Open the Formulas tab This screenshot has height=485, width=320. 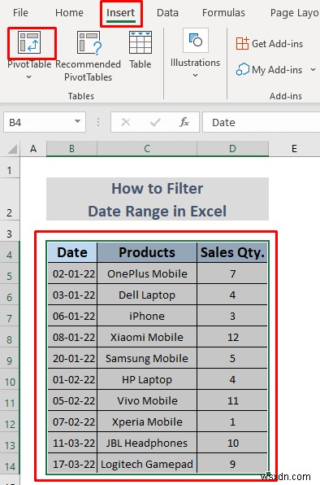(x=223, y=13)
